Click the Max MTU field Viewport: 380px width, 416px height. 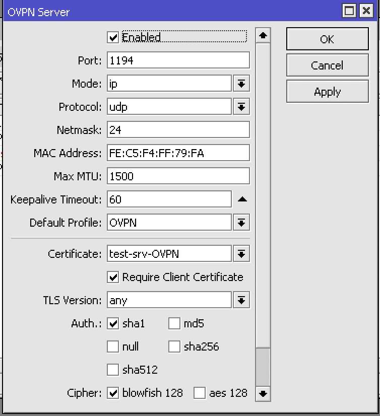point(178,176)
